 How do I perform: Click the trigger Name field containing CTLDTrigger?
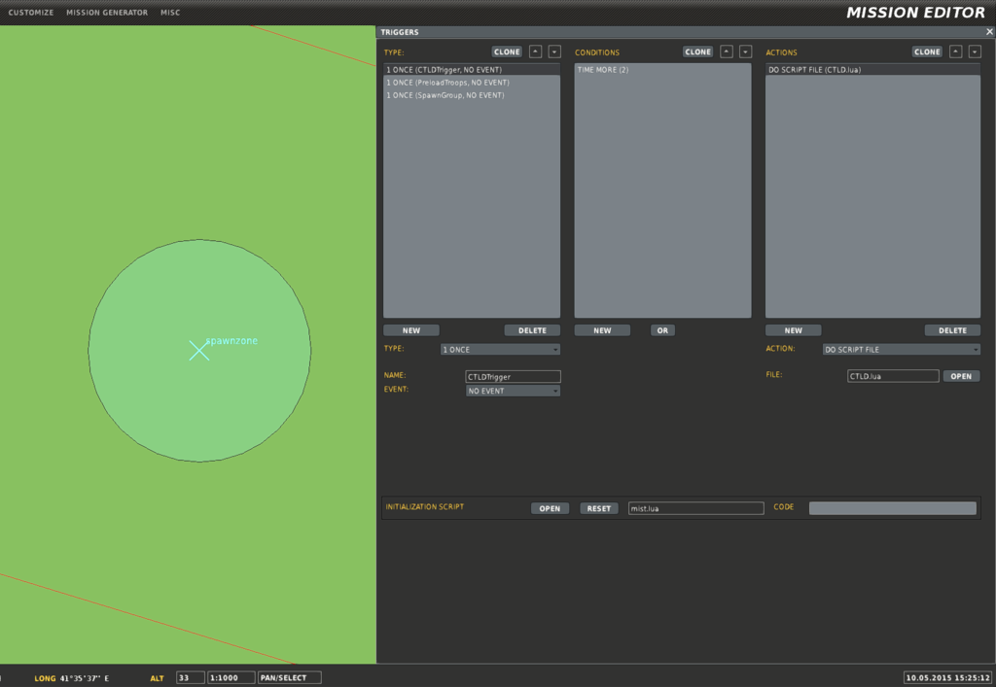click(513, 376)
